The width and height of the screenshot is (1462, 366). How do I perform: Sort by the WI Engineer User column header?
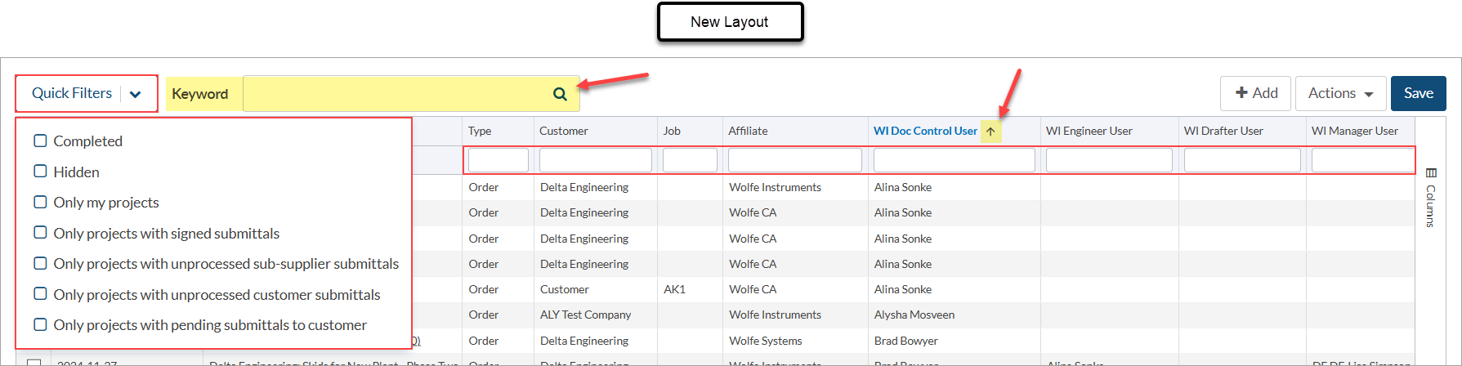(x=1089, y=131)
